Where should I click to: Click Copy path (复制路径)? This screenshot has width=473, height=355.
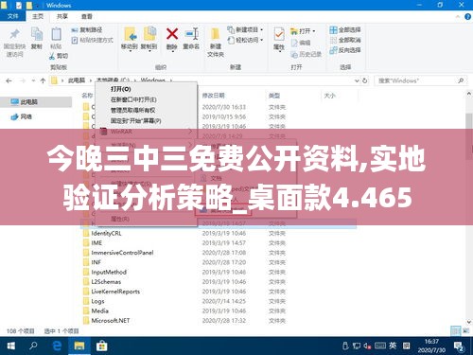click(87, 30)
